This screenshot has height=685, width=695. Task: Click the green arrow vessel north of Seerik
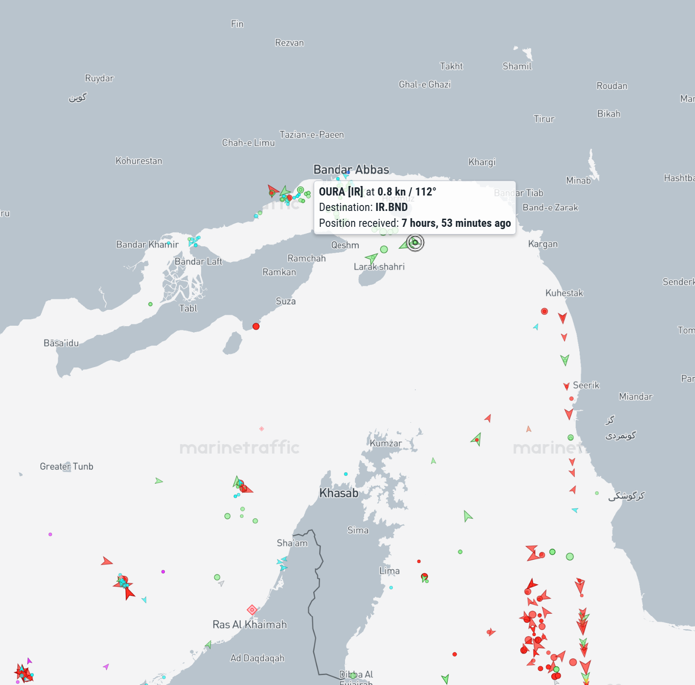coord(565,360)
